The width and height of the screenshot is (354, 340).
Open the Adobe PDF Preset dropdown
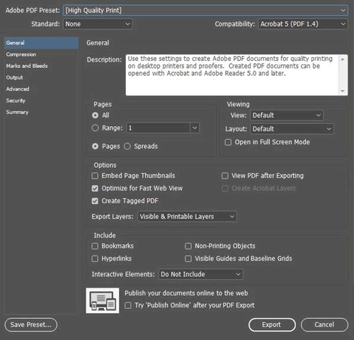205,11
